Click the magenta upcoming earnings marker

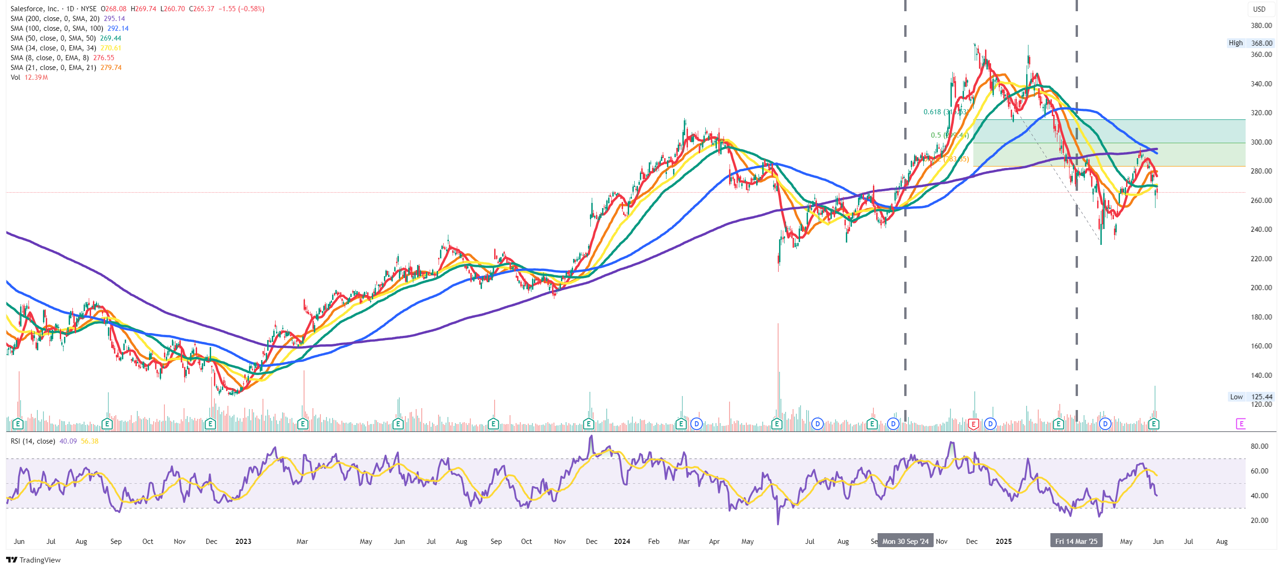1240,424
